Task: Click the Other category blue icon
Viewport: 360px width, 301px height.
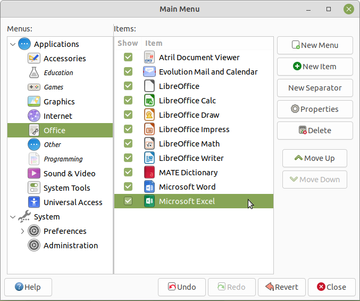Action: 34,144
